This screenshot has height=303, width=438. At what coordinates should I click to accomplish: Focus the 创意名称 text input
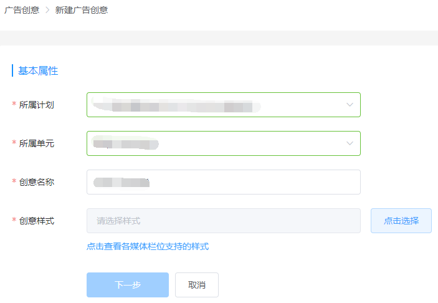click(x=223, y=182)
